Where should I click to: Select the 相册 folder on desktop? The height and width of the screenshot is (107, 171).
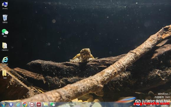click(4, 74)
